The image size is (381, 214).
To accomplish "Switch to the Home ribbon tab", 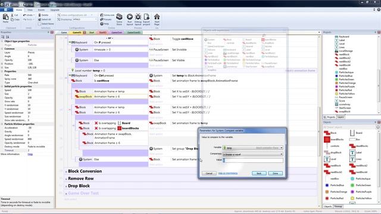I will point(19,10).
